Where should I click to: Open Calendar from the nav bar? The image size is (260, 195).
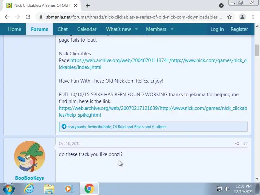(87, 29)
